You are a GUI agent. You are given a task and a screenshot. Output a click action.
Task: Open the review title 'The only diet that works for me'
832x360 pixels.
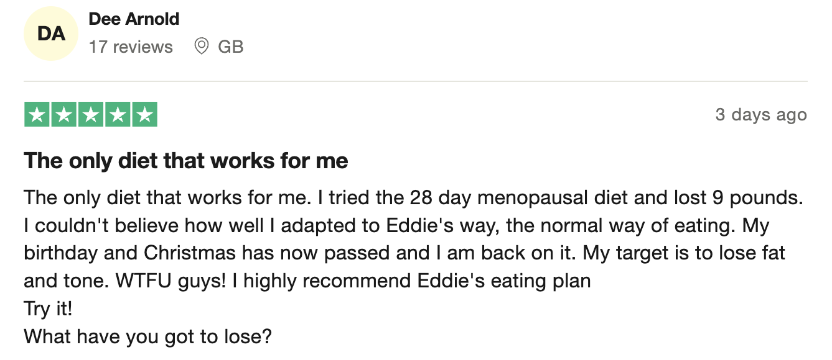click(186, 161)
